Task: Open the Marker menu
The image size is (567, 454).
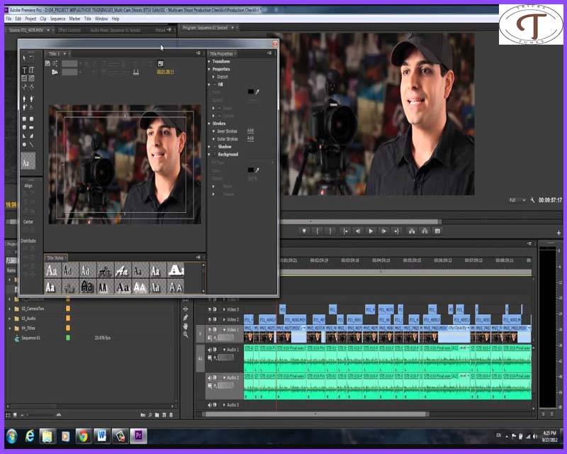Action: pos(74,18)
